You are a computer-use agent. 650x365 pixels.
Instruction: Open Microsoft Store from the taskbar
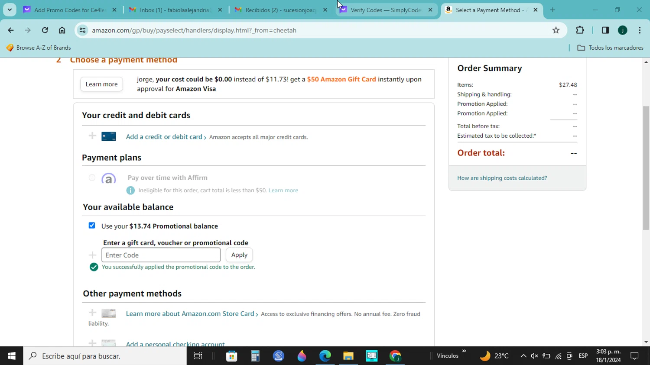tap(232, 356)
